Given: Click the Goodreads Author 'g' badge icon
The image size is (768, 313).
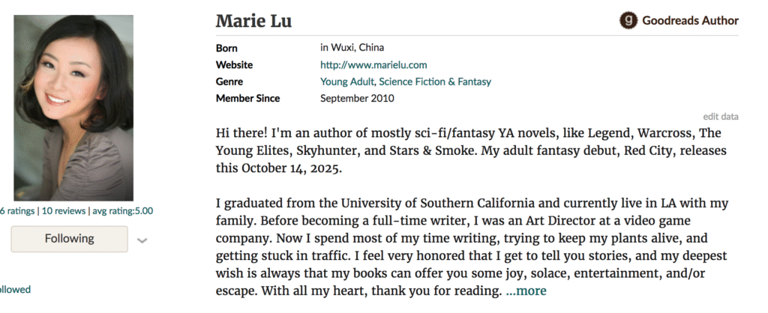Looking at the screenshot, I should coord(628,21).
